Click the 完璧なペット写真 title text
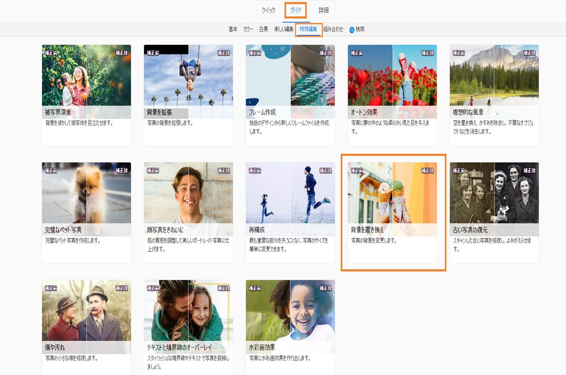The width and height of the screenshot is (566, 375). click(63, 230)
